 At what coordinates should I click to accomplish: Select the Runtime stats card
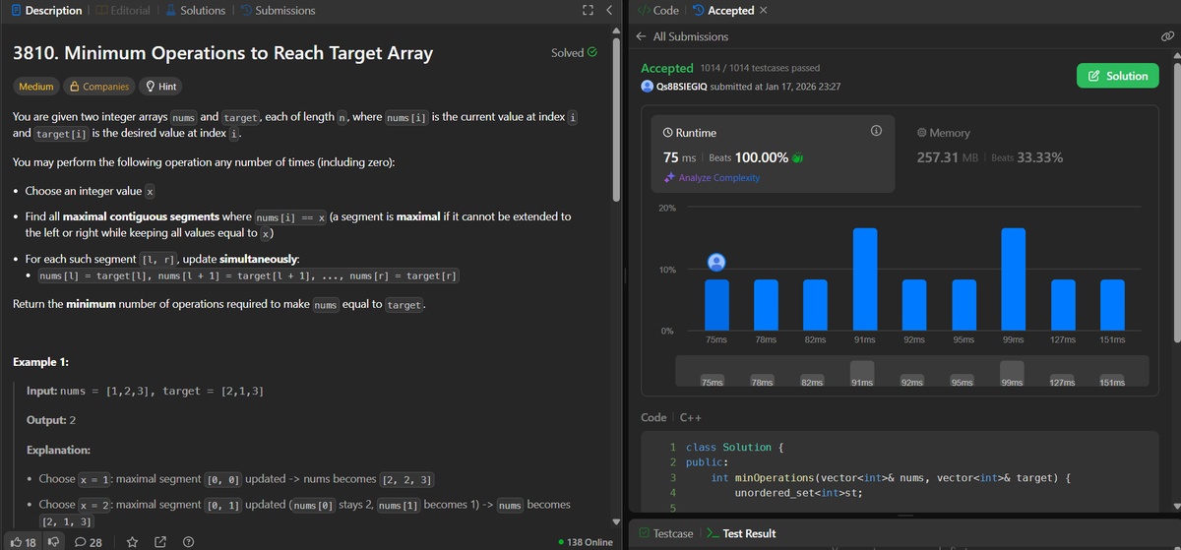(x=773, y=153)
